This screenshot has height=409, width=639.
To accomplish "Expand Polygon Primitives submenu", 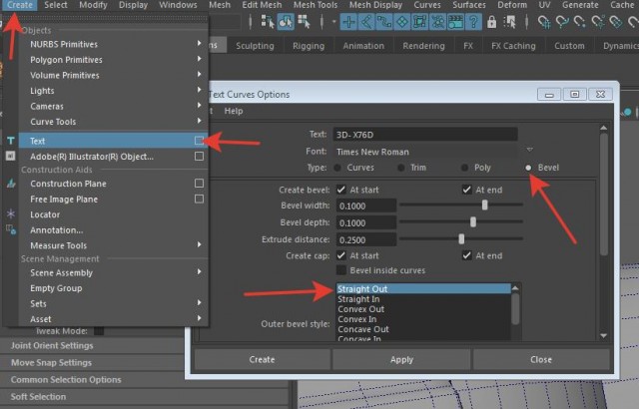I will tap(199, 59).
